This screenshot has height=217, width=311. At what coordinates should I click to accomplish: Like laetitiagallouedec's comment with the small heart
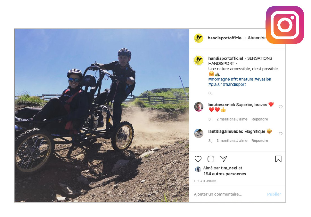point(281,134)
